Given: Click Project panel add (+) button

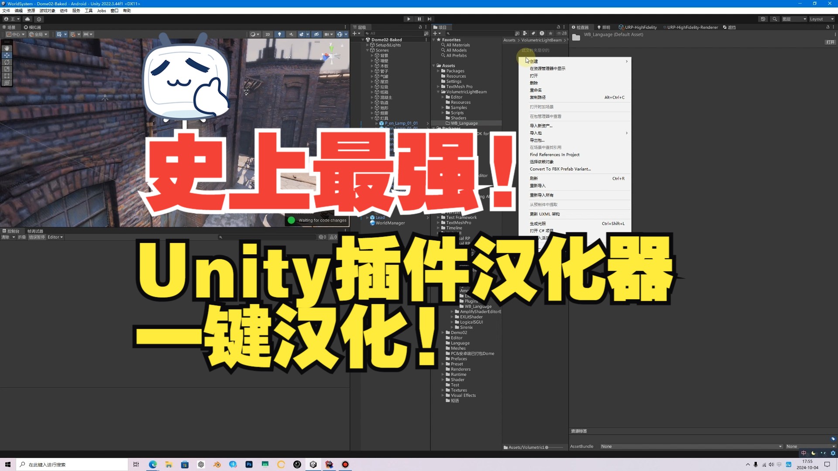Looking at the screenshot, I should point(436,33).
